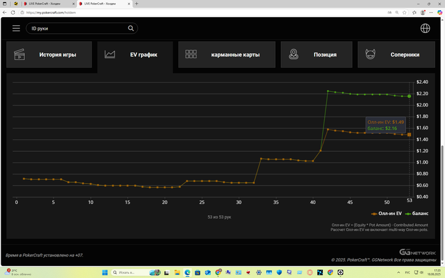Open the карманные карты tab

coord(227,55)
